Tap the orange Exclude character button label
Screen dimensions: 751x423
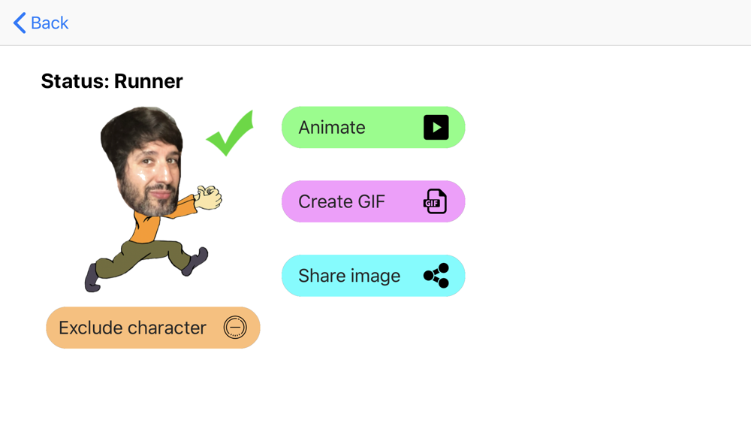coord(132,328)
